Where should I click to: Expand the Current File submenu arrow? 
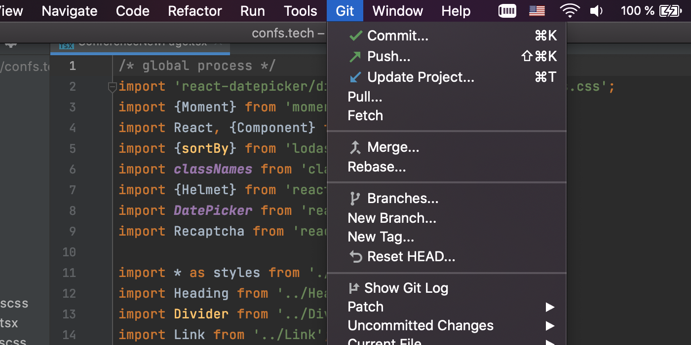(550, 342)
